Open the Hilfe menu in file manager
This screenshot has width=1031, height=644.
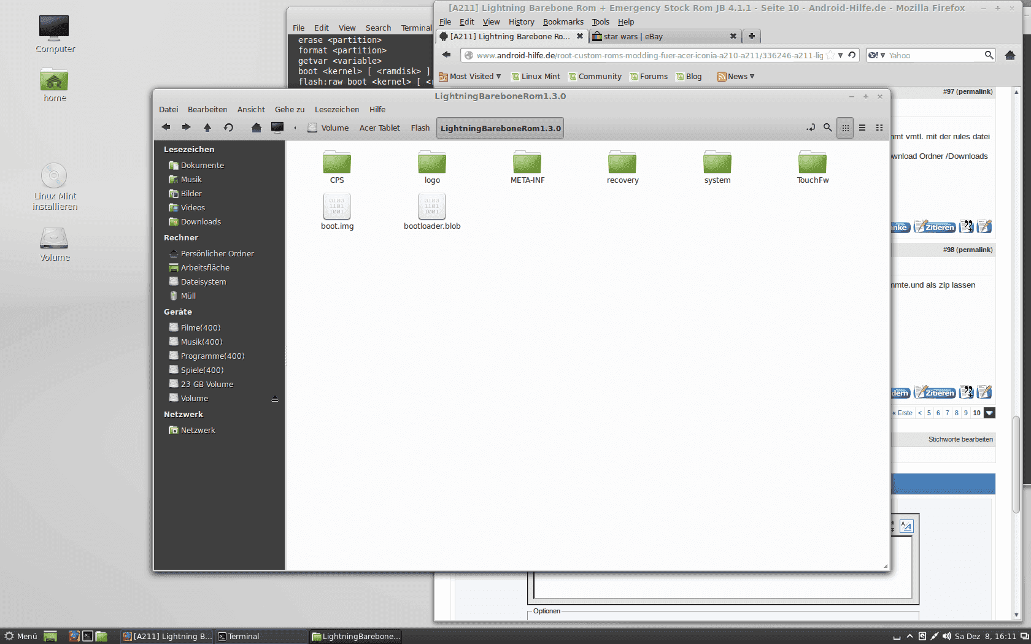point(377,109)
